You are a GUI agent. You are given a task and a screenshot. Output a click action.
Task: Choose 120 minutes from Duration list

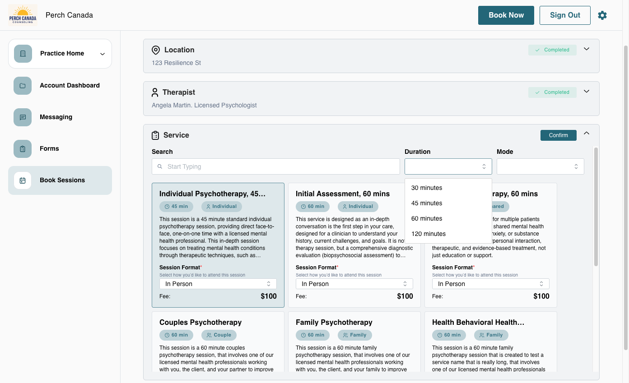(448, 234)
